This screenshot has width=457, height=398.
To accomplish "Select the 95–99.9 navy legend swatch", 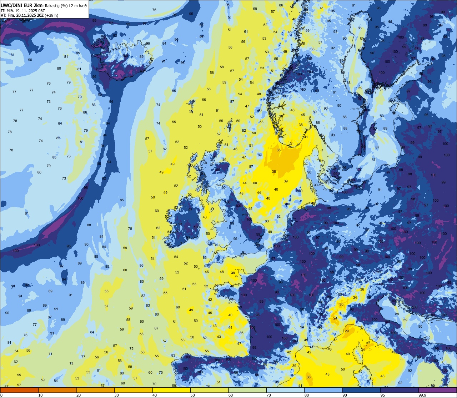I will pyautogui.click(x=400, y=390).
